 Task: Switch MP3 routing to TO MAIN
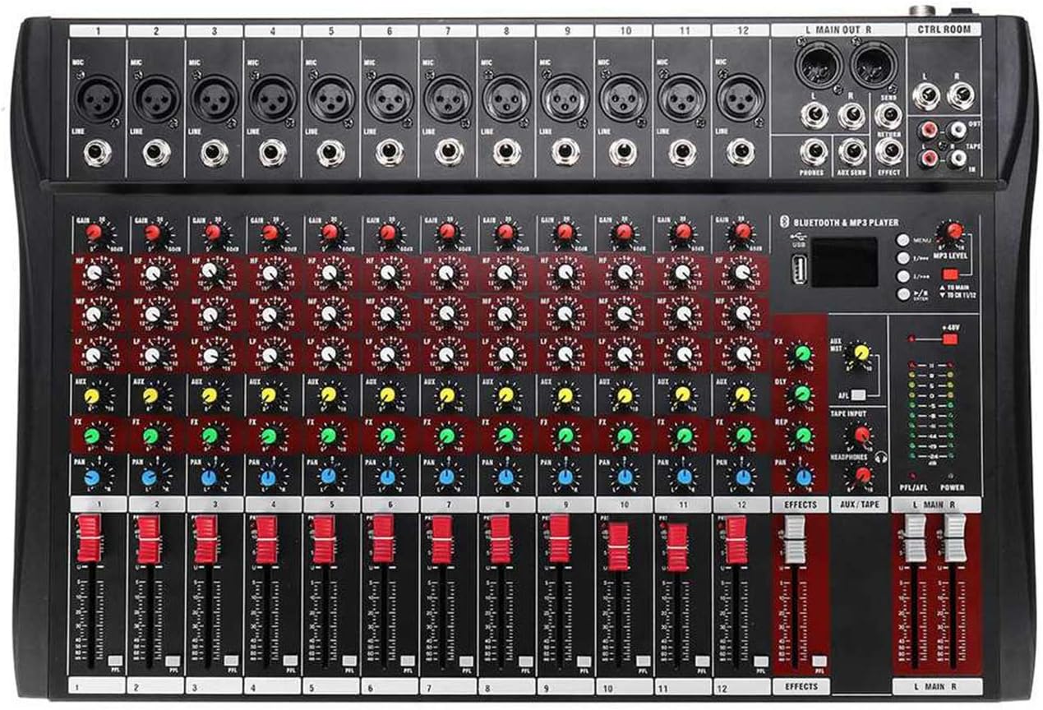[x=949, y=274]
